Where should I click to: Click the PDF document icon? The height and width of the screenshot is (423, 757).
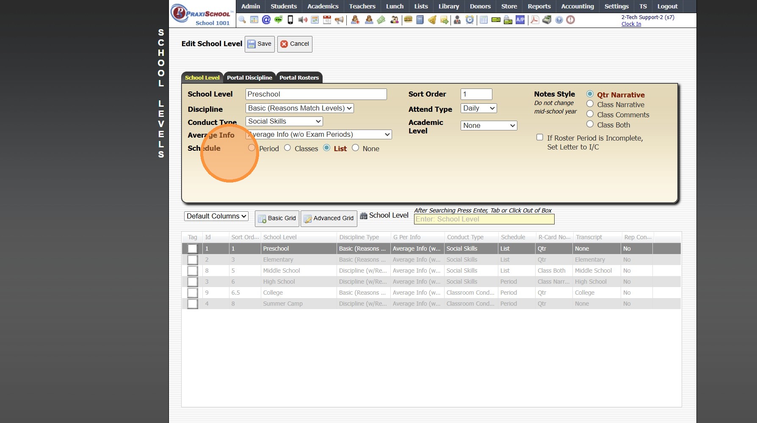(535, 20)
